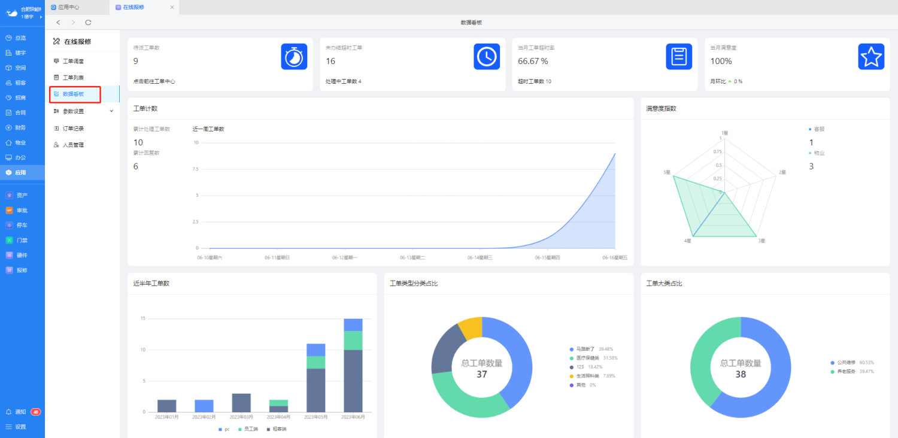898x438 pixels.
Task: Click the clock icon on 未办结超时工单 card
Action: (x=486, y=57)
